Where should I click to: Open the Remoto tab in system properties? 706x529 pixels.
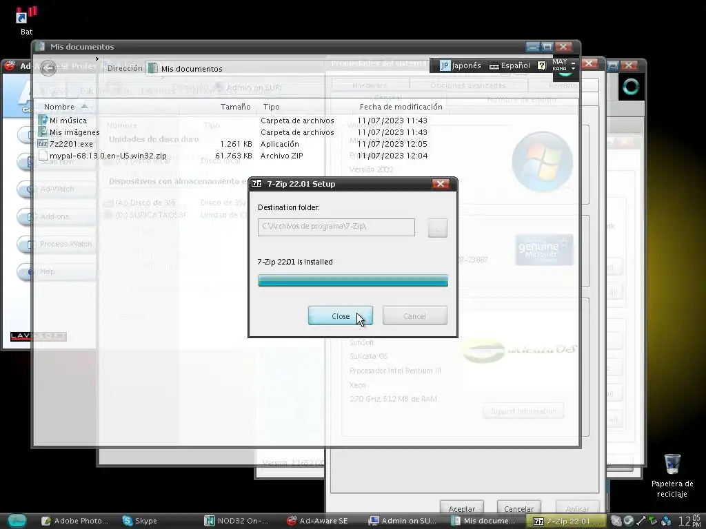563,85
